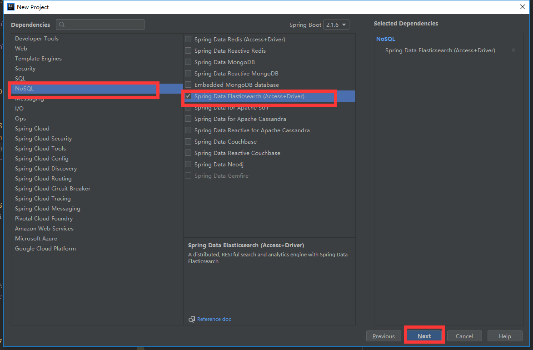Select Microsoft Azure category
The height and width of the screenshot is (350, 533).
[x=97, y=239]
